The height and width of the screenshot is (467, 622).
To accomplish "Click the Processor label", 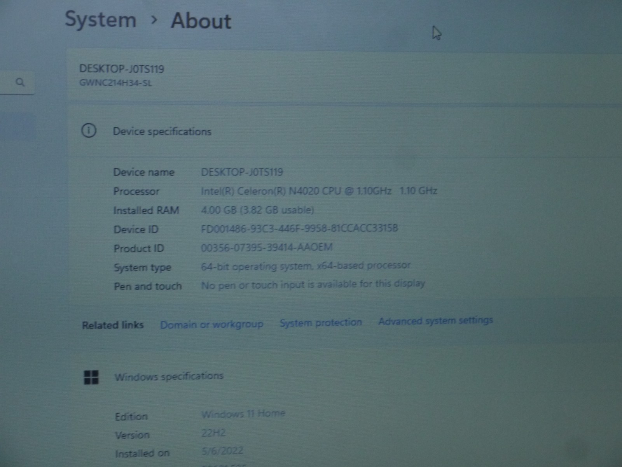I will point(136,191).
